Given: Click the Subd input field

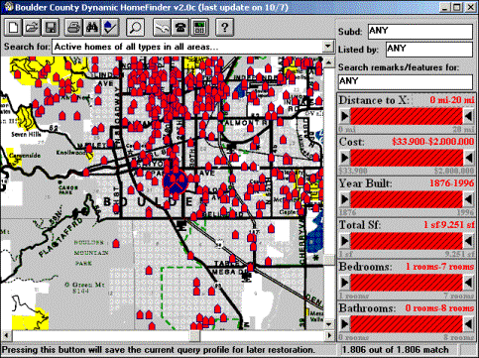Looking at the screenshot, I should pyautogui.click(x=420, y=32).
